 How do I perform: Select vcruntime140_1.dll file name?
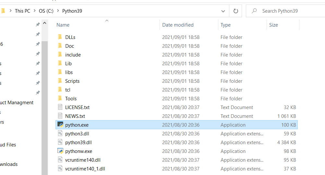[x=85, y=169]
